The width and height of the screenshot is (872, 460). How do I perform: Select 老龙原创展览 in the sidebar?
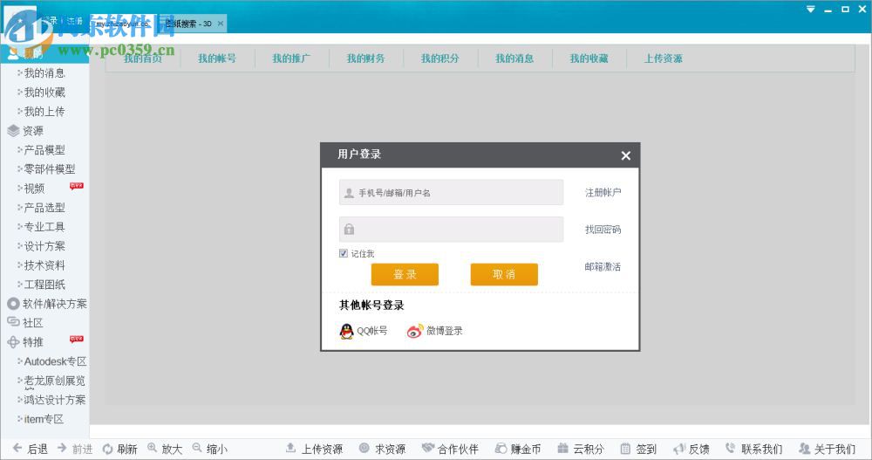54,381
